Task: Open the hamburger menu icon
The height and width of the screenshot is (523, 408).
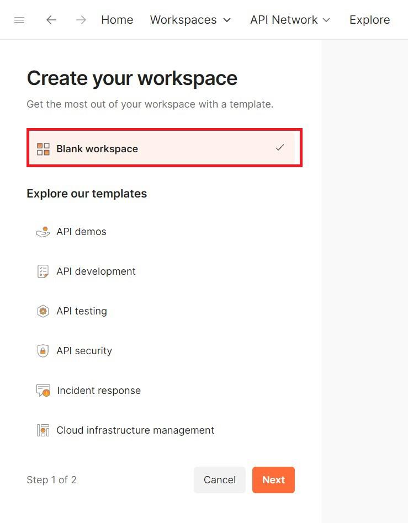Action: (x=19, y=20)
